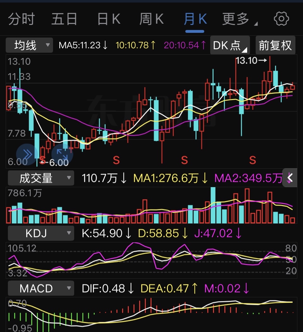Tap the MA1:276.6万 volume average
The height and width of the screenshot is (332, 303).
point(171,178)
